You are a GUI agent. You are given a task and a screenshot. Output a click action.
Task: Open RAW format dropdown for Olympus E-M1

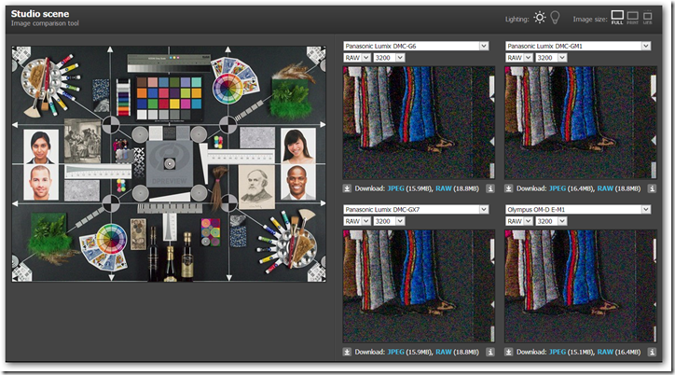click(518, 221)
